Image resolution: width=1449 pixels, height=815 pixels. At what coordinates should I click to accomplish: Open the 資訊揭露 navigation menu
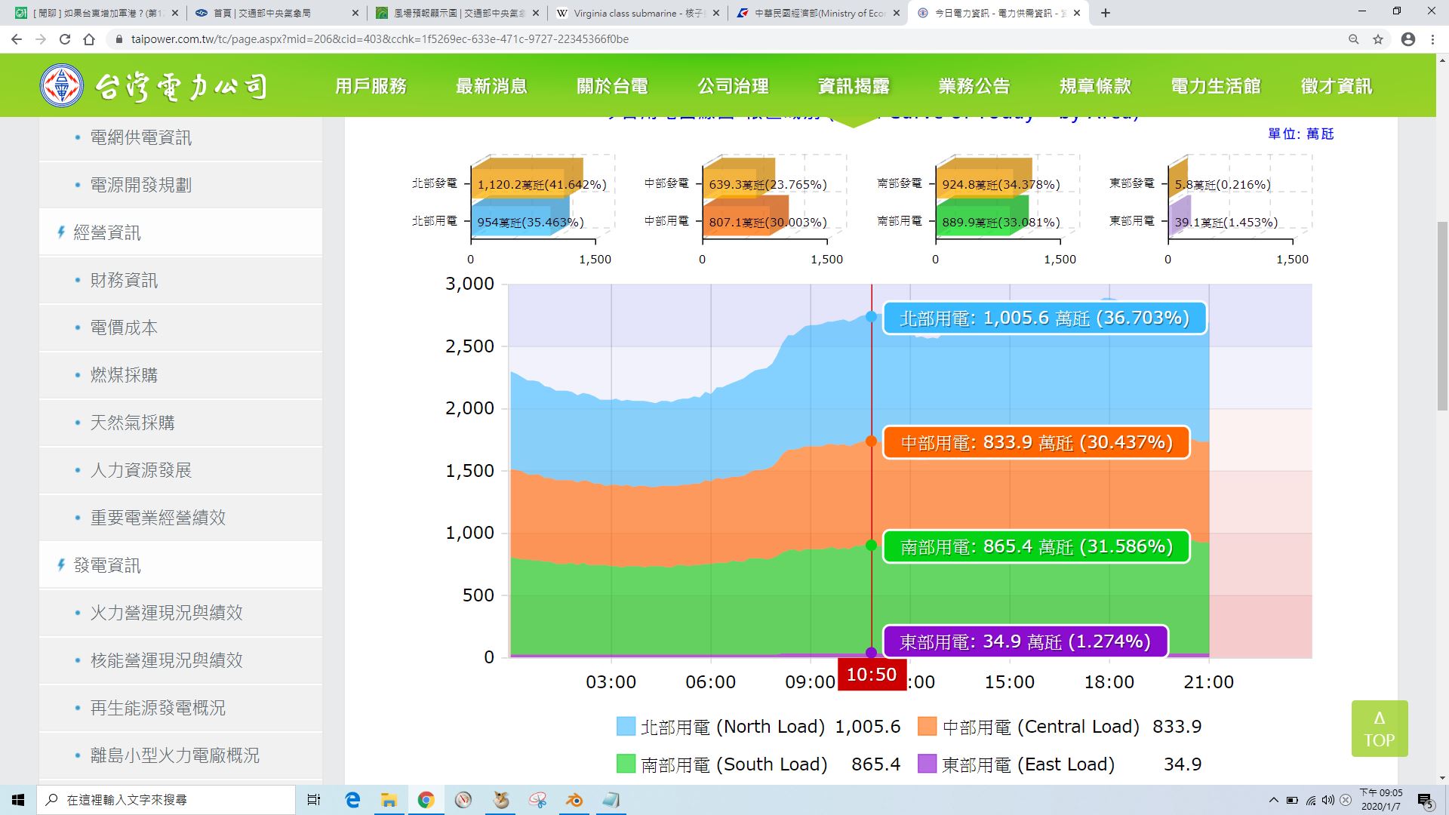point(854,86)
